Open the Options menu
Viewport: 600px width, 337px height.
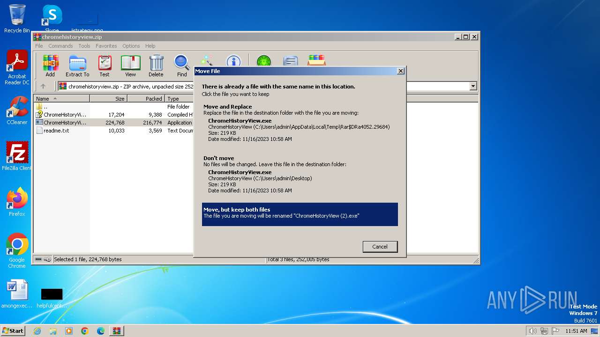[131, 46]
